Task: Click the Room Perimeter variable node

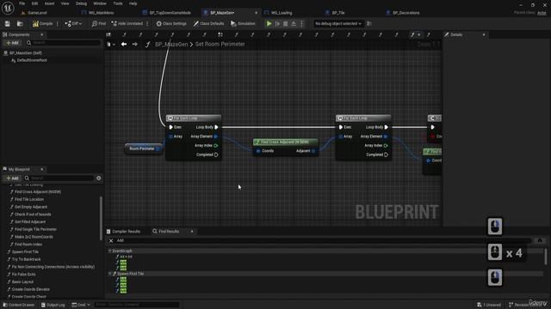Action: click(x=144, y=148)
